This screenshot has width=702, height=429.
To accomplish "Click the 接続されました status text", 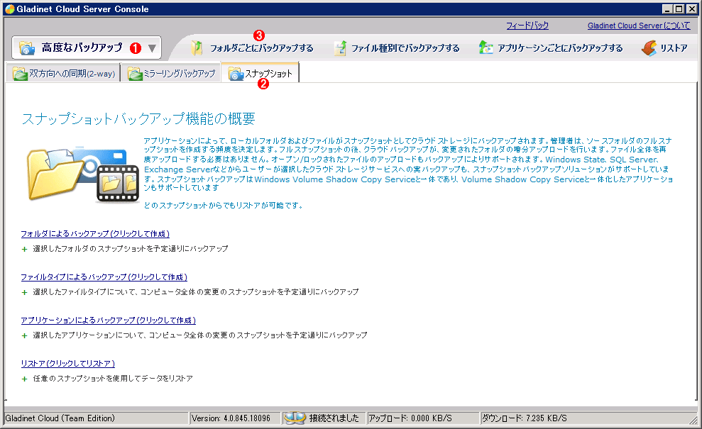I will coord(334,418).
